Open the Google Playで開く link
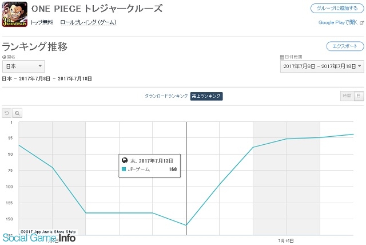Image resolution: width=366 pixels, height=245 pixels. [x=338, y=22]
